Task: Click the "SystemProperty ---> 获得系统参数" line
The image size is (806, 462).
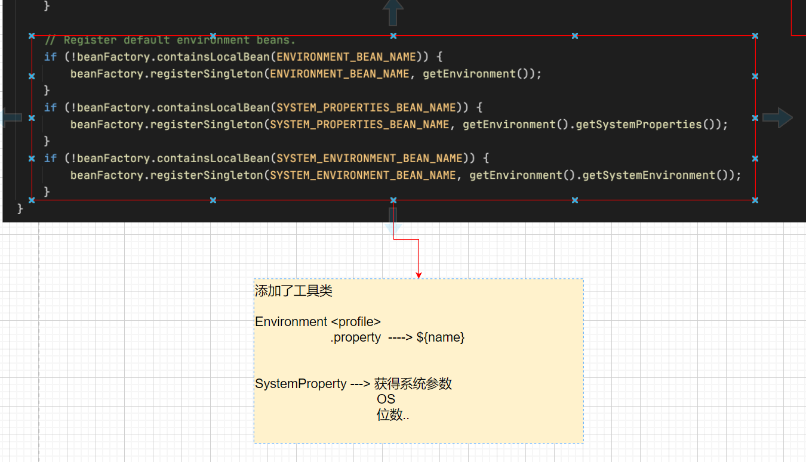Action: [x=353, y=384]
